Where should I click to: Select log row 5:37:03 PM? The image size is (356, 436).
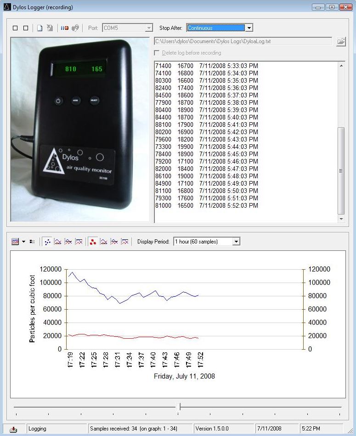[207, 96]
